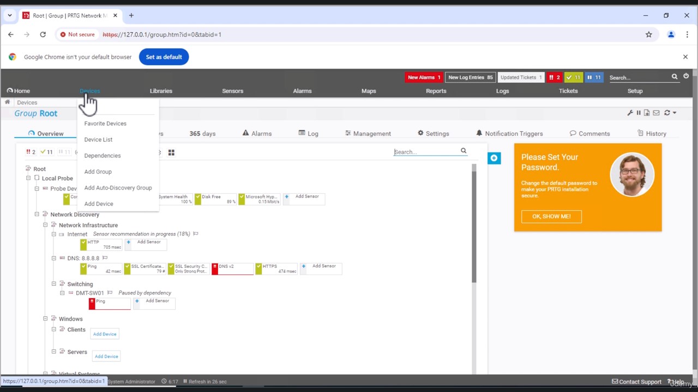Open the Chrome profile icon
The image size is (698, 392).
click(671, 34)
